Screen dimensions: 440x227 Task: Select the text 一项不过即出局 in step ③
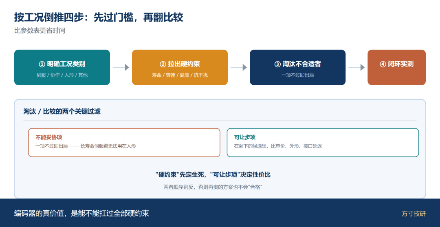(298, 75)
